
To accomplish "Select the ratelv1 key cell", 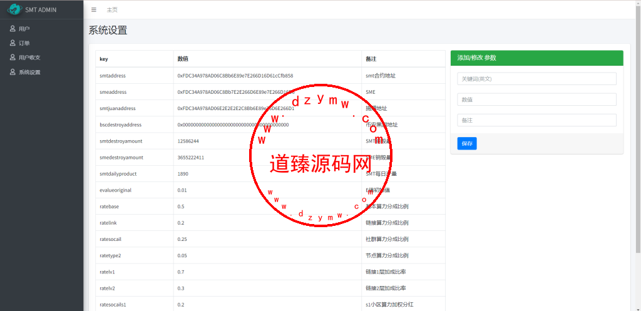I will (135, 272).
